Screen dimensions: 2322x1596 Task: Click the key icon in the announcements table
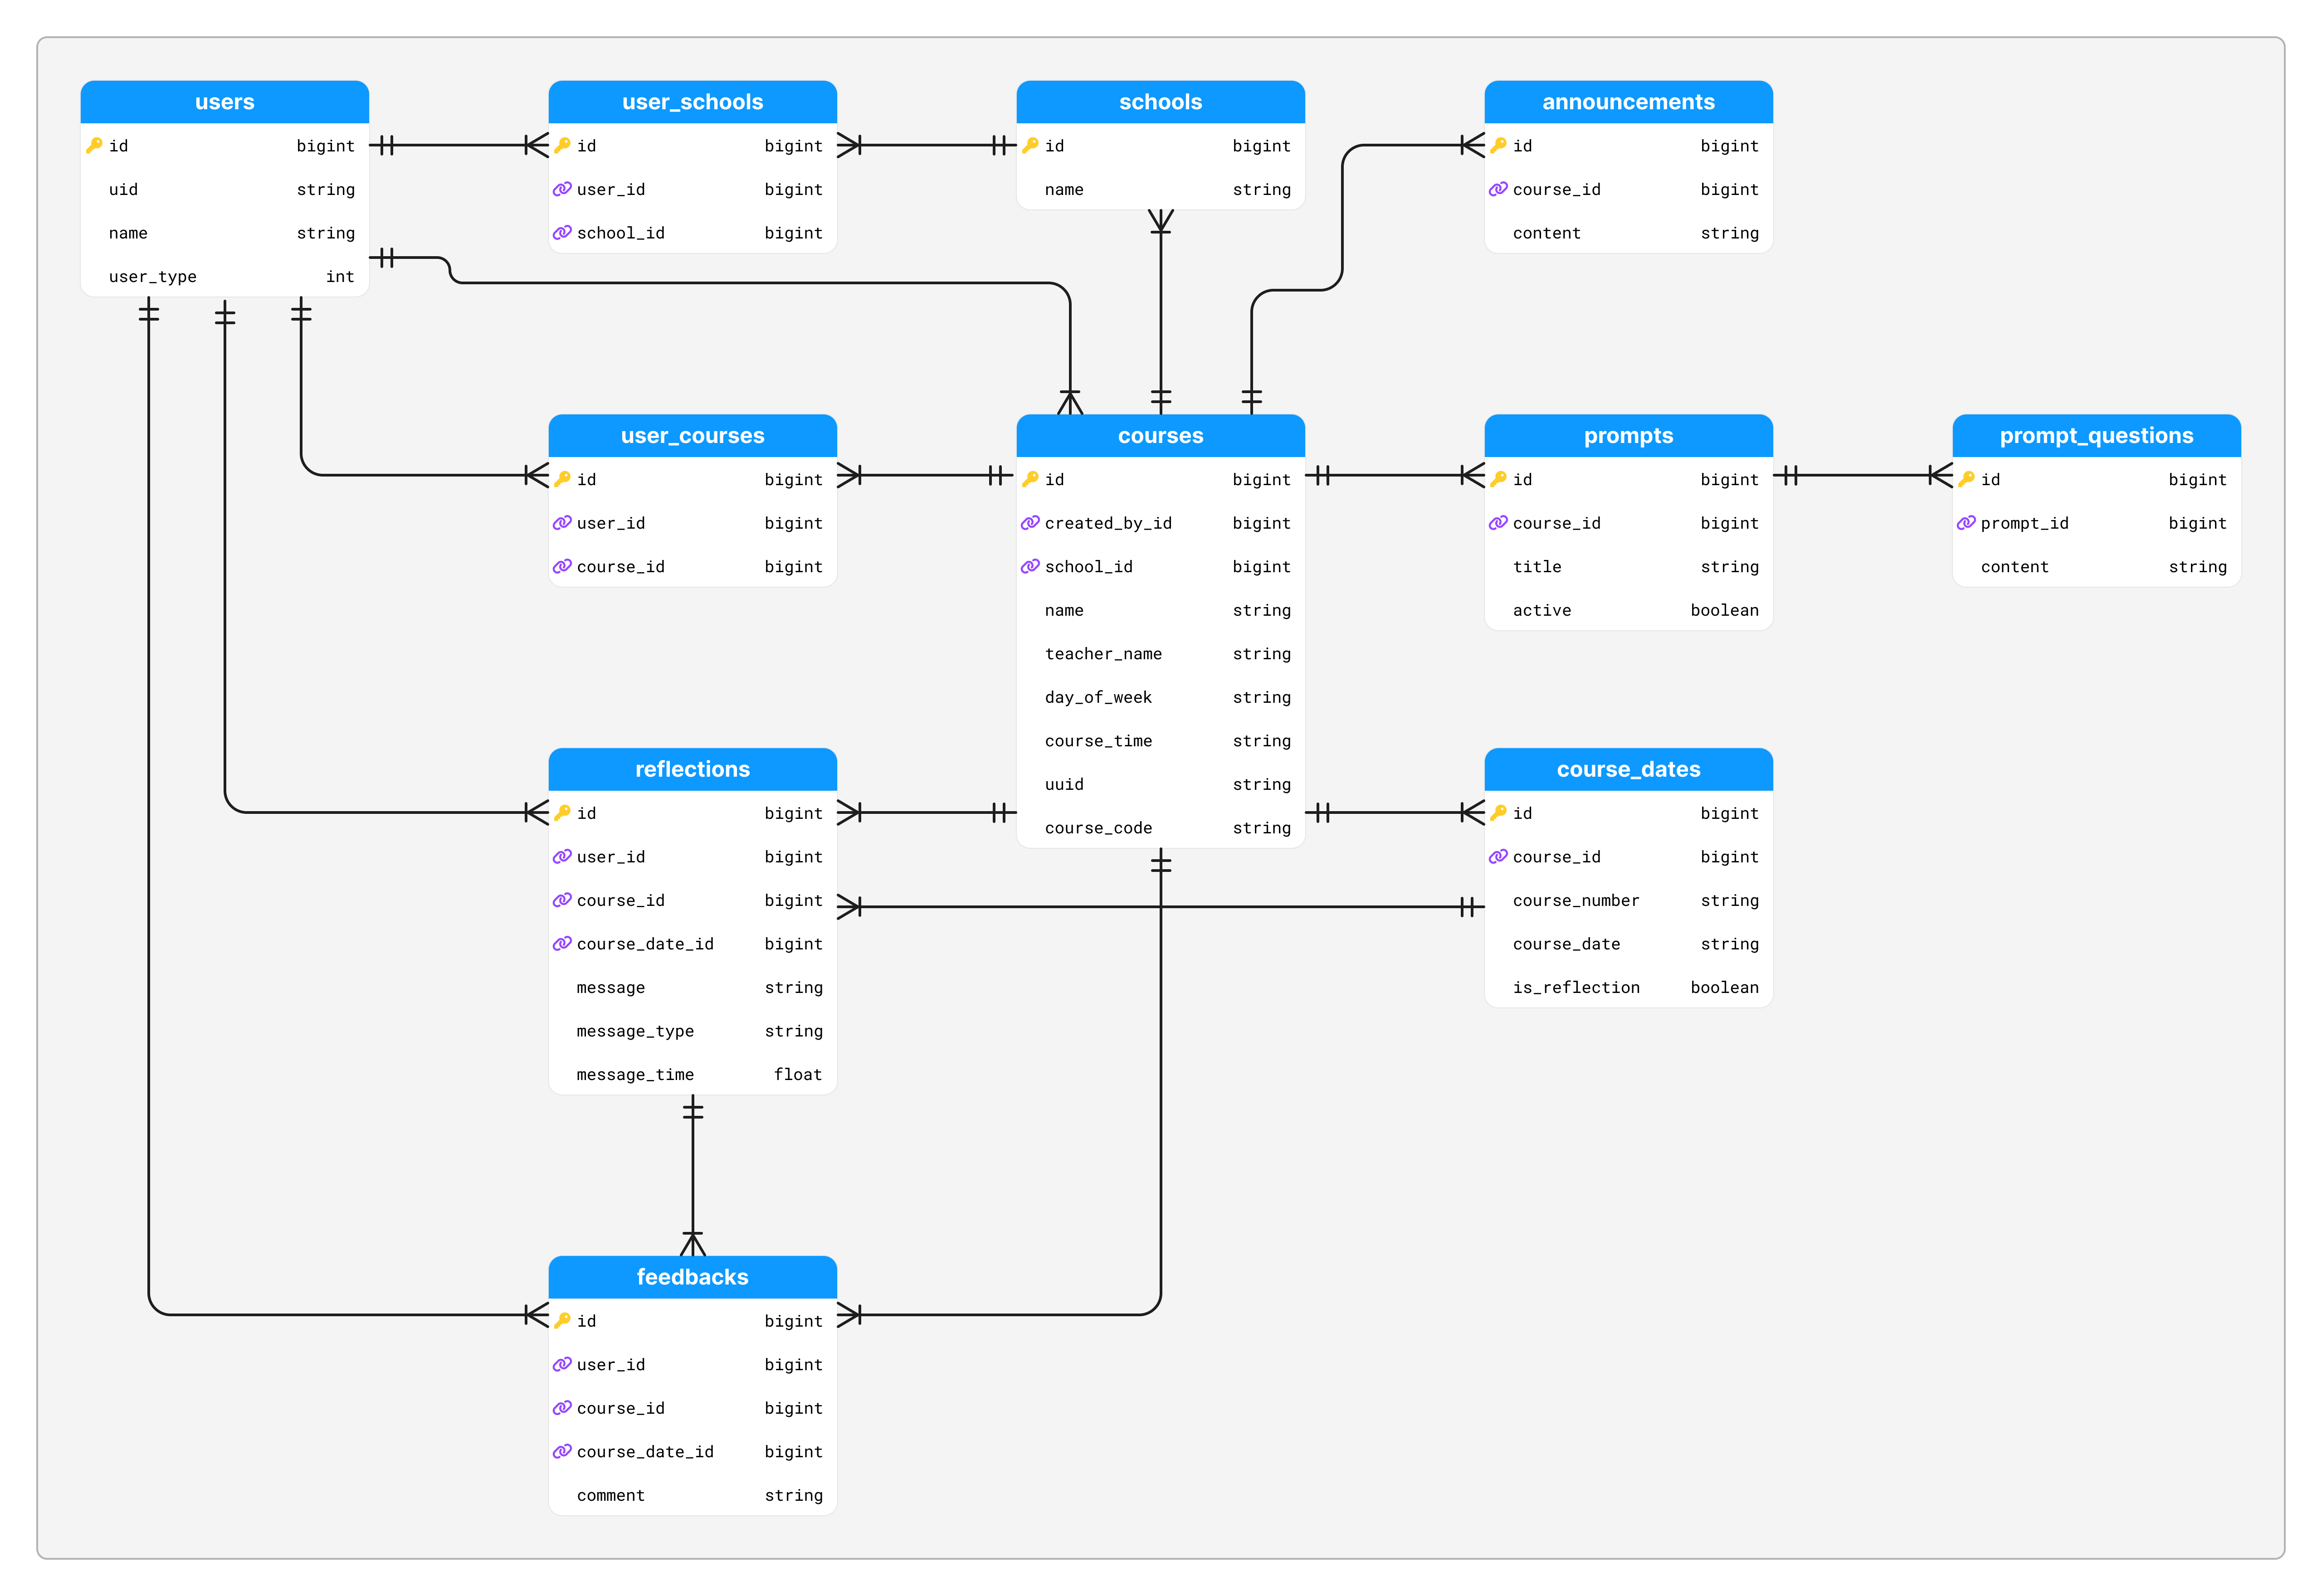pos(1498,146)
